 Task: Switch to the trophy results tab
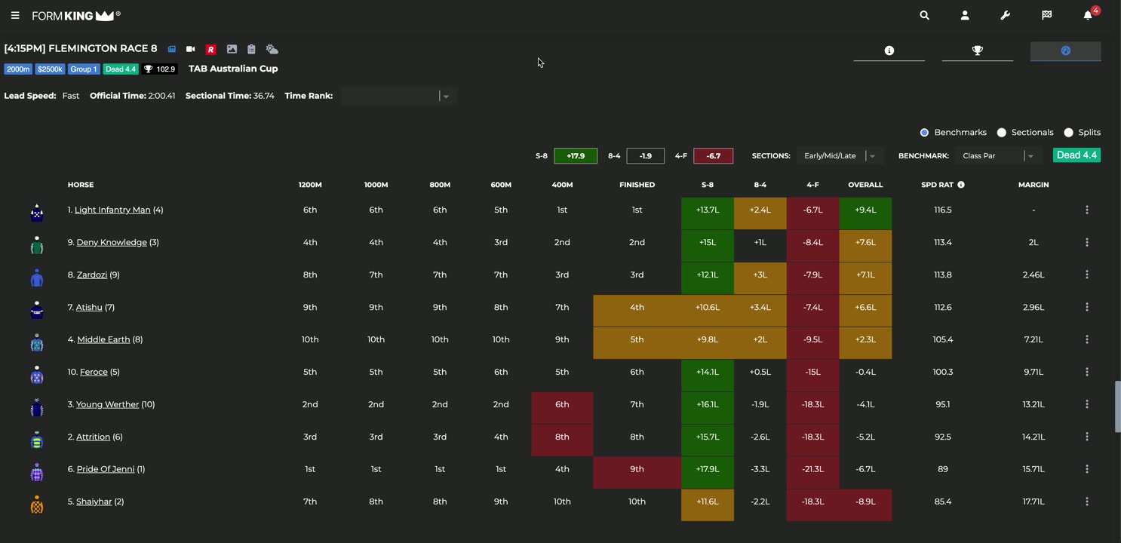pyautogui.click(x=977, y=51)
